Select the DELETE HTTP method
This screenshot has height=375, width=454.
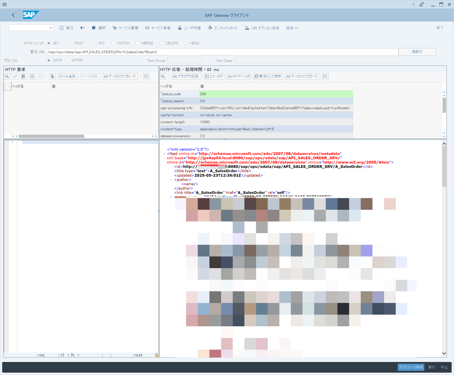coord(162,43)
